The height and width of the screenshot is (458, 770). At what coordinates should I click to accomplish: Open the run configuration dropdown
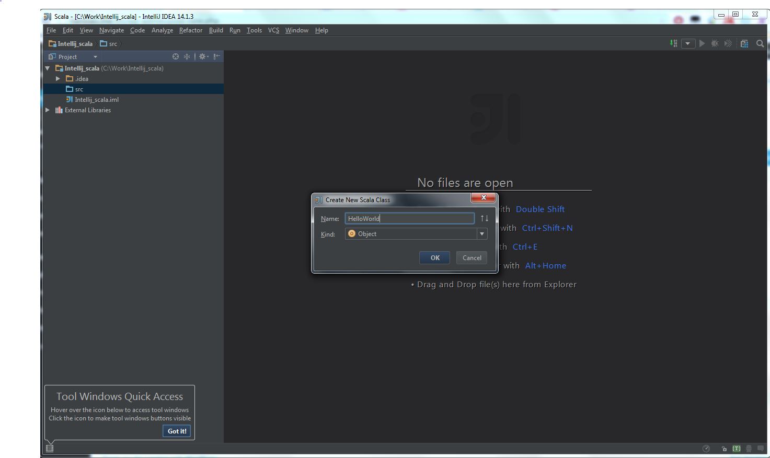(688, 43)
